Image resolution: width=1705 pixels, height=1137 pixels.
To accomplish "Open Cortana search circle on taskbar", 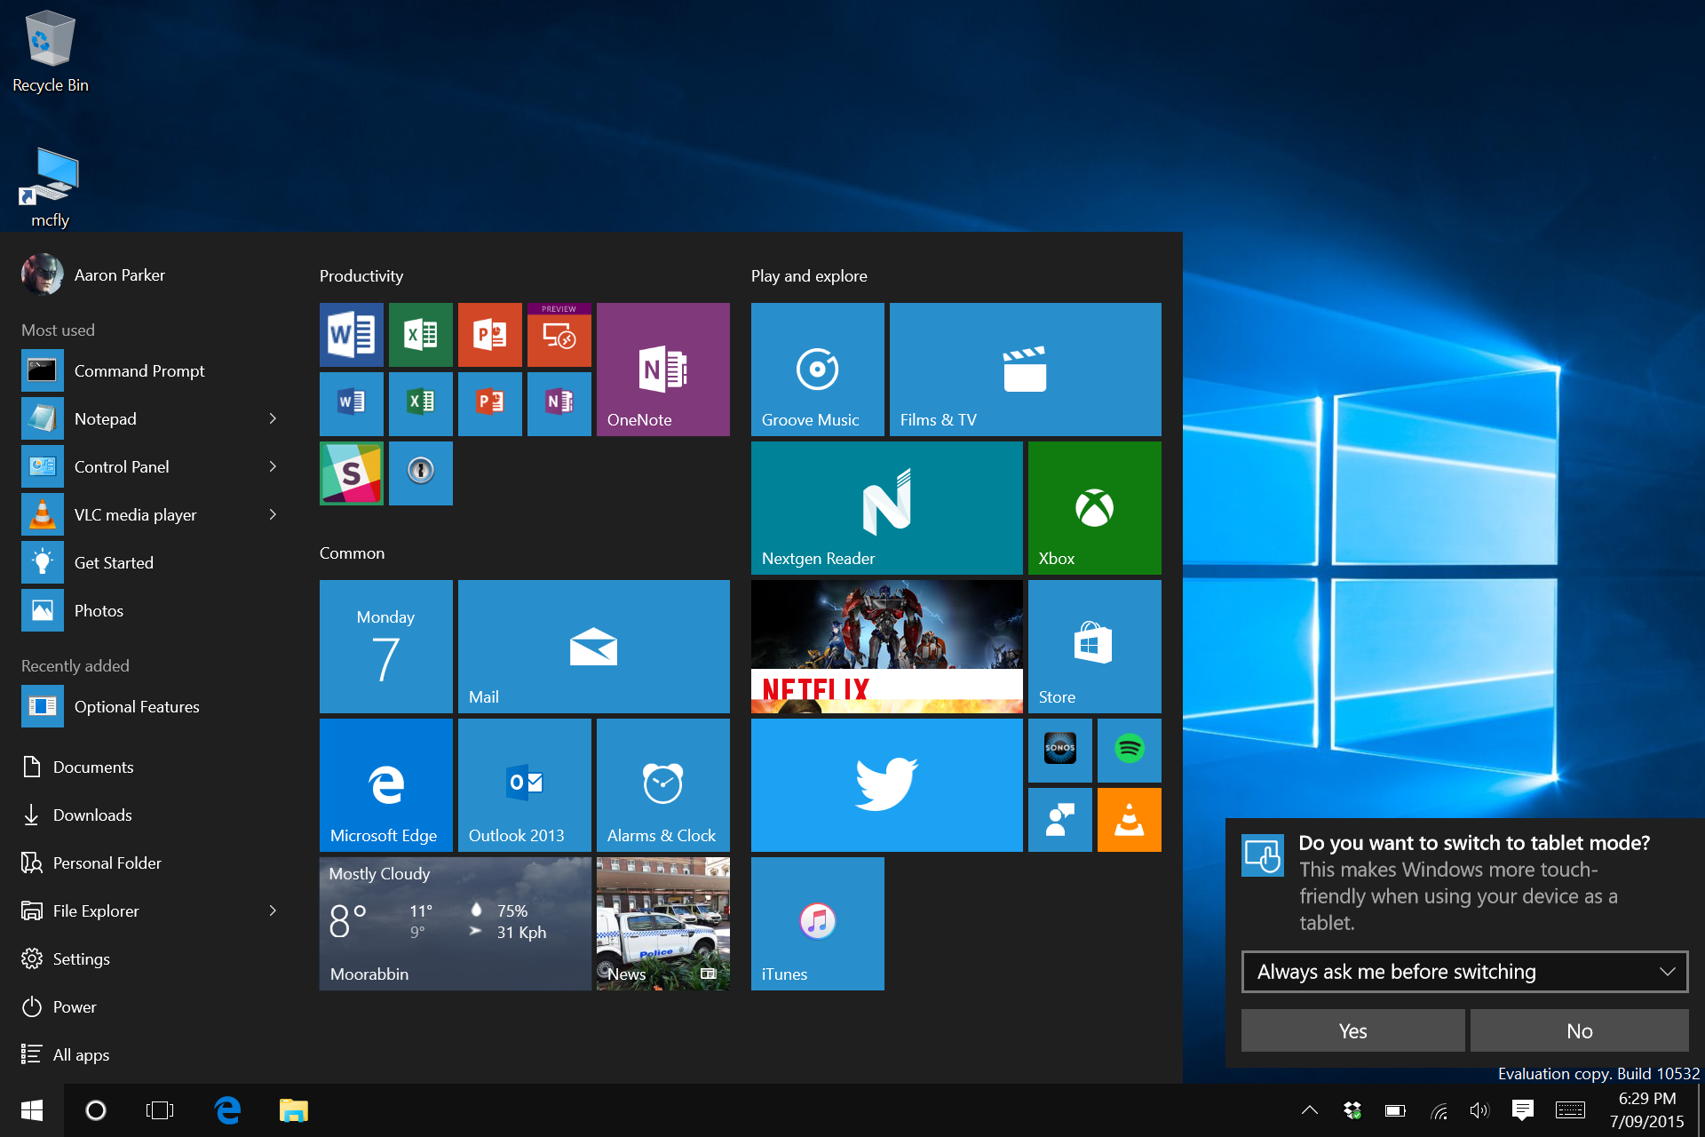I will [x=96, y=1110].
